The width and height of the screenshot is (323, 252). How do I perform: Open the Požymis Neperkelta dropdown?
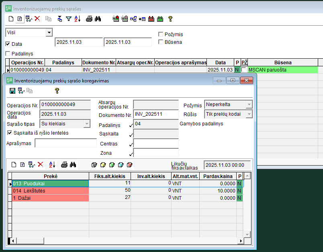249,104
